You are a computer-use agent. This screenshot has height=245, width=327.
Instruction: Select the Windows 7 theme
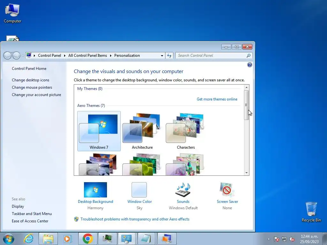(99, 131)
